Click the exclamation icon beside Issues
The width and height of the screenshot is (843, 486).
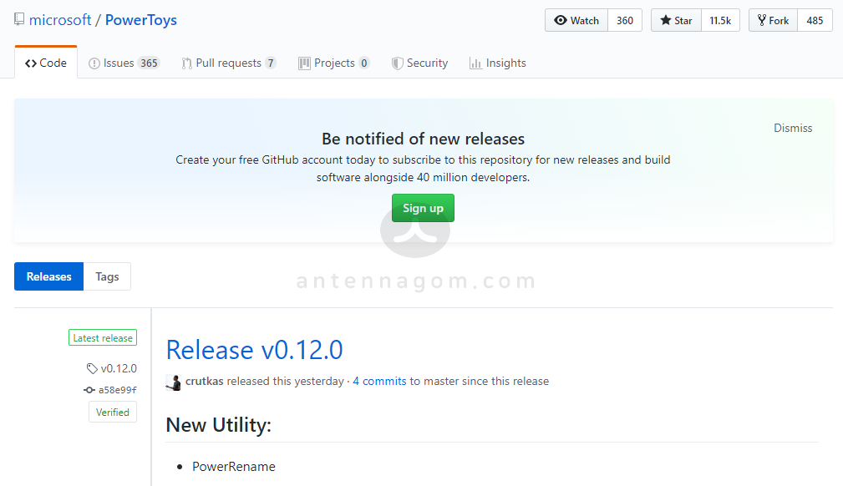(94, 63)
